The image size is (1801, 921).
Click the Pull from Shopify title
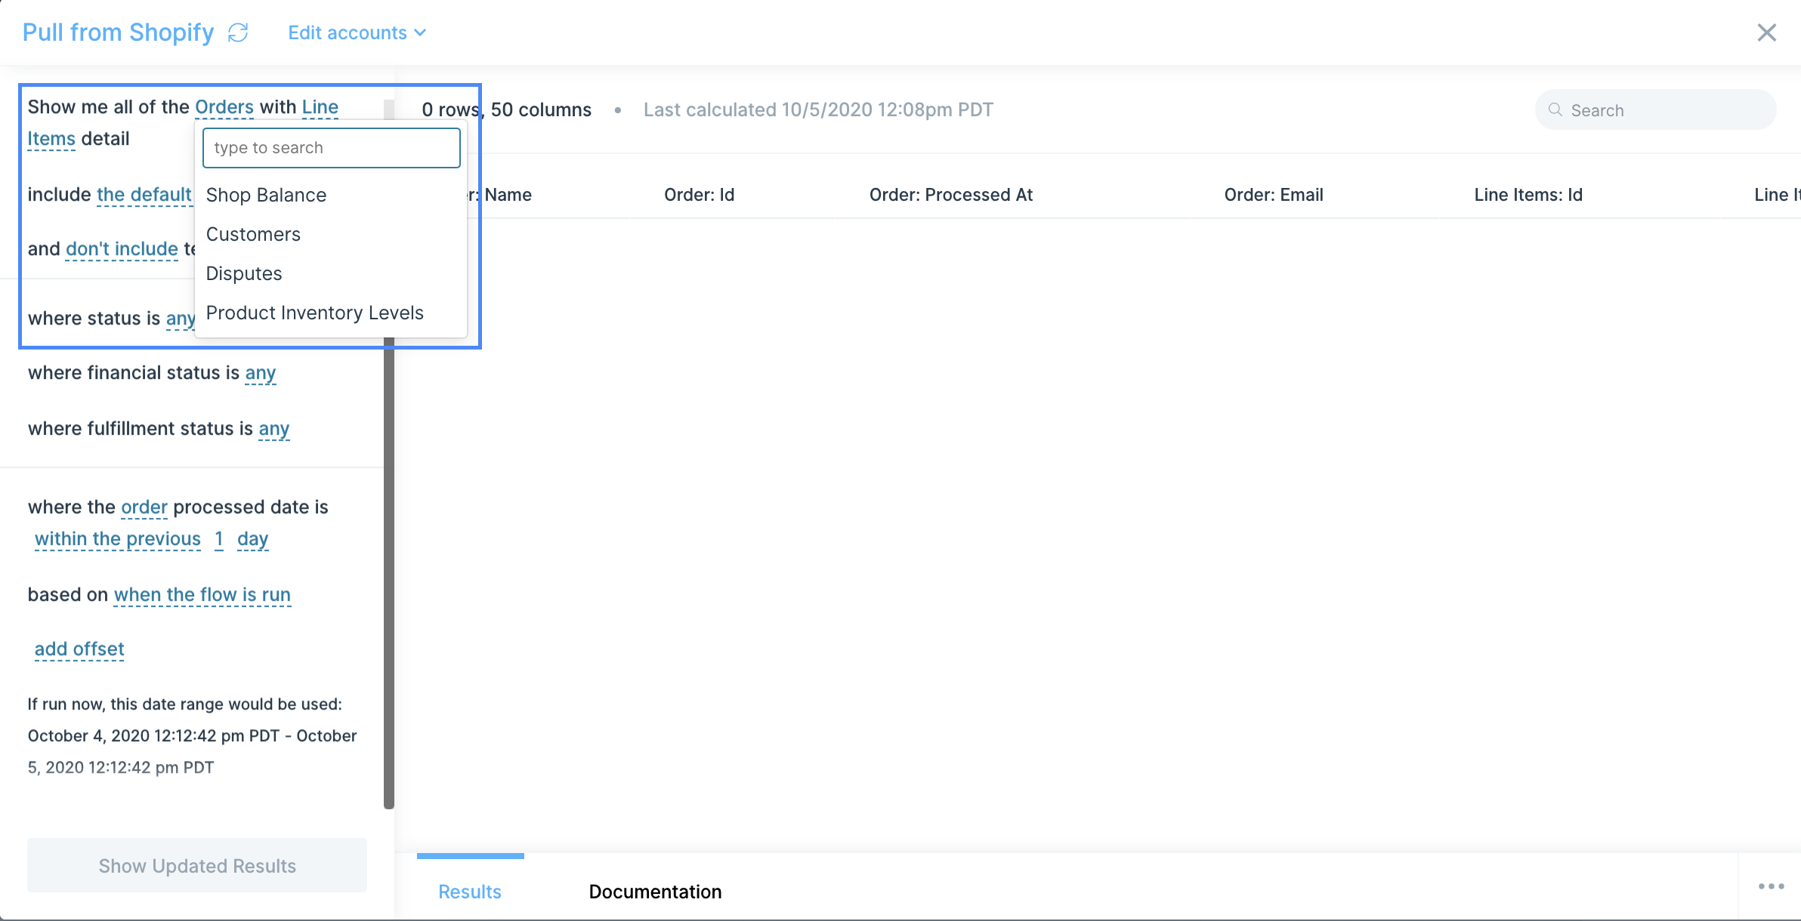(119, 32)
